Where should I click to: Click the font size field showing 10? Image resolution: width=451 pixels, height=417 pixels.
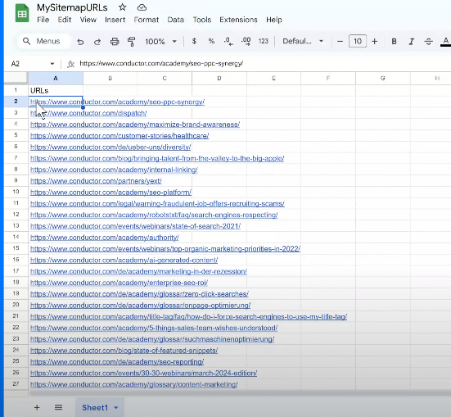tap(358, 41)
